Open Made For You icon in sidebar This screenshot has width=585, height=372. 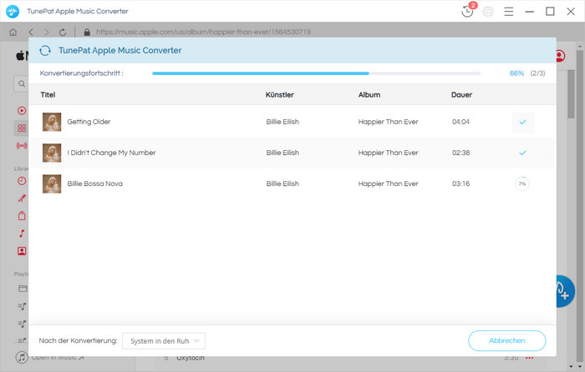22,251
